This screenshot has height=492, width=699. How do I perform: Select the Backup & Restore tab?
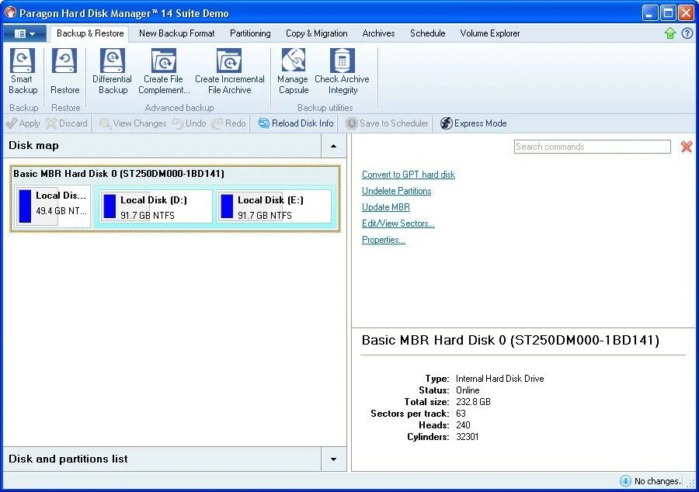(x=90, y=33)
